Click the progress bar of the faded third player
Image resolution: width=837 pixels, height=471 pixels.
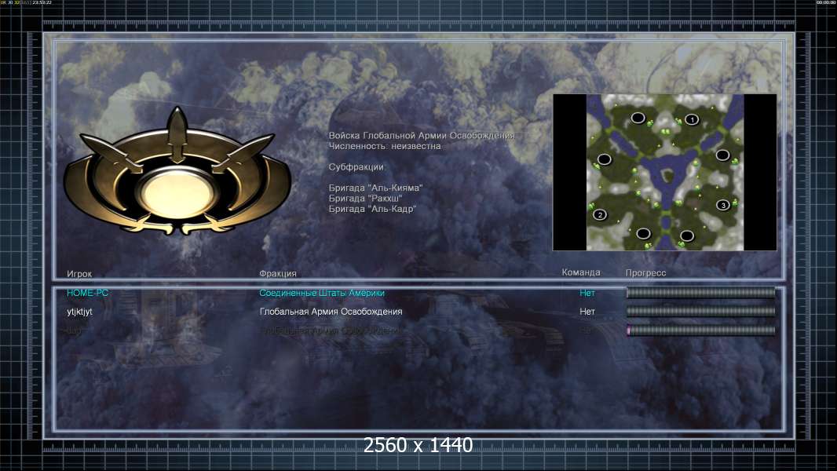pyautogui.click(x=701, y=330)
